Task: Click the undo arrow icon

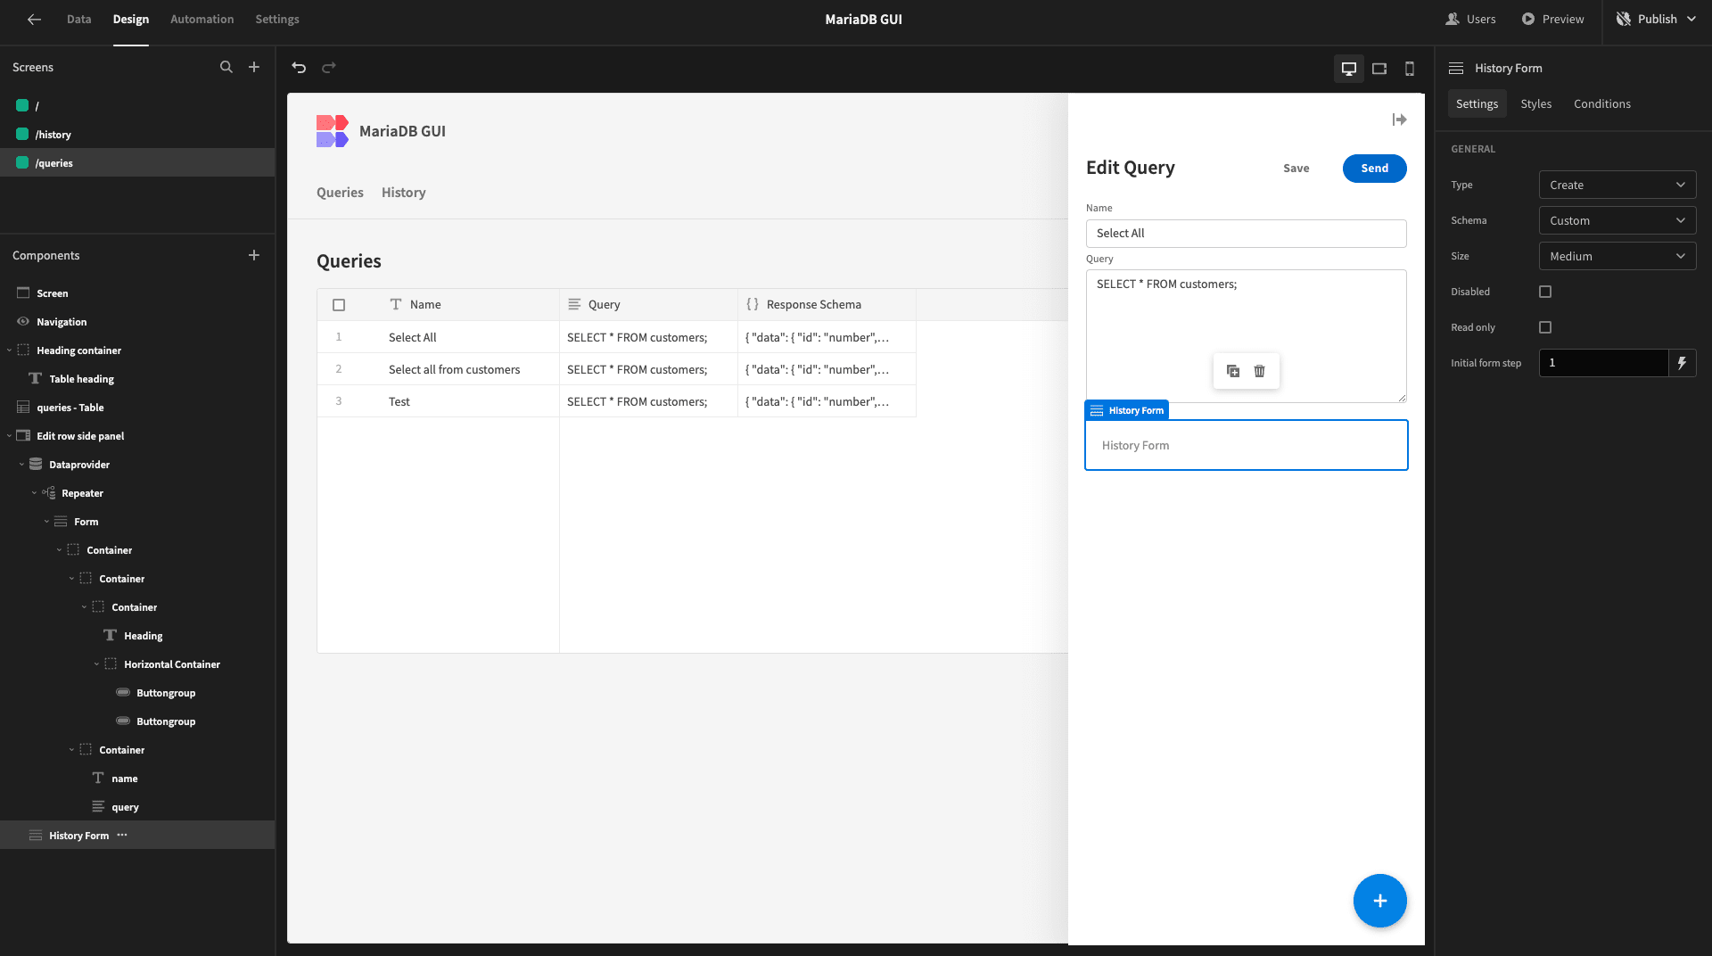Action: (299, 68)
